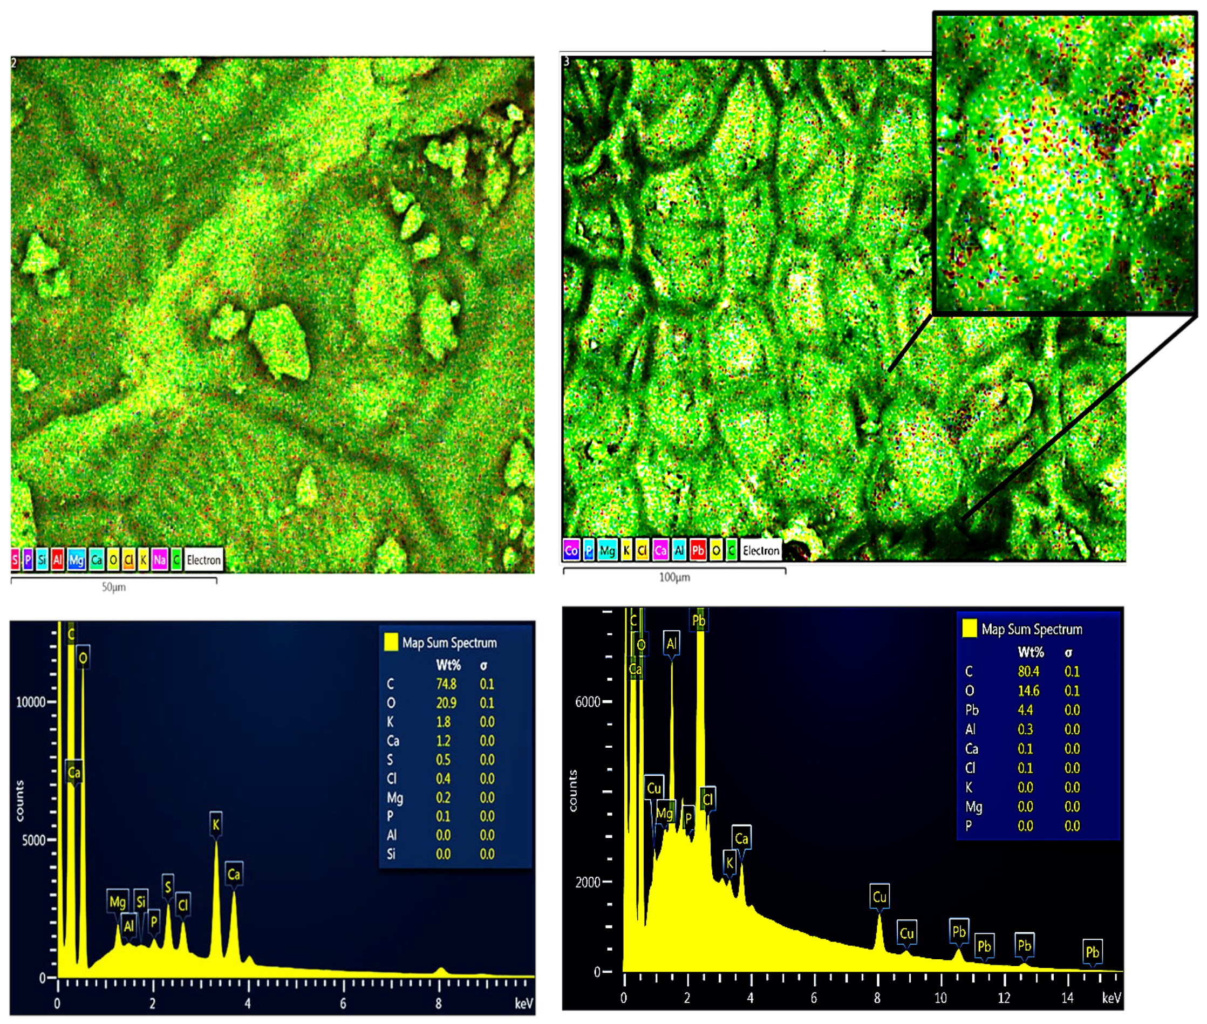This screenshot has width=1207, height=1024.
Task: Select the red Pb swatch in the right map legend
Action: coord(698,550)
